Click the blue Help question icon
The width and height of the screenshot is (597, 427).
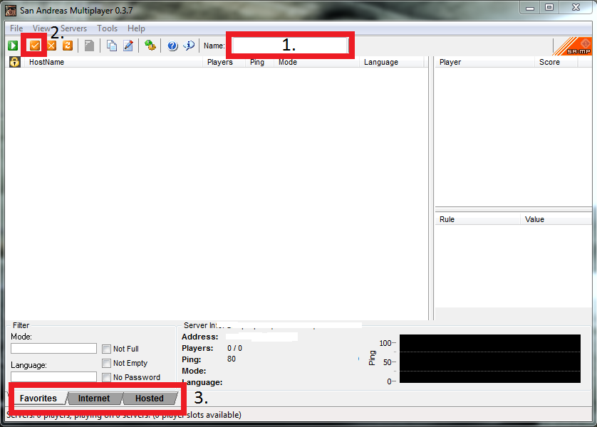tap(172, 46)
